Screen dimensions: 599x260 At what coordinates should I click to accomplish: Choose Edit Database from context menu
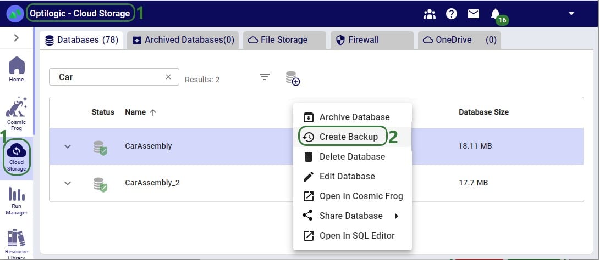click(x=352, y=177)
